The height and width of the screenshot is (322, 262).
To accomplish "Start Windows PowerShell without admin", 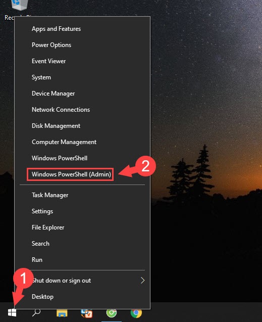I will 82,158.
